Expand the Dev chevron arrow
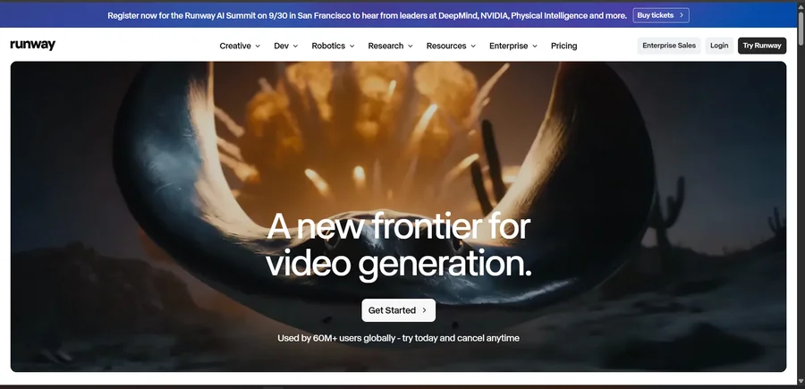Screen dimensions: 805x389 (295, 47)
